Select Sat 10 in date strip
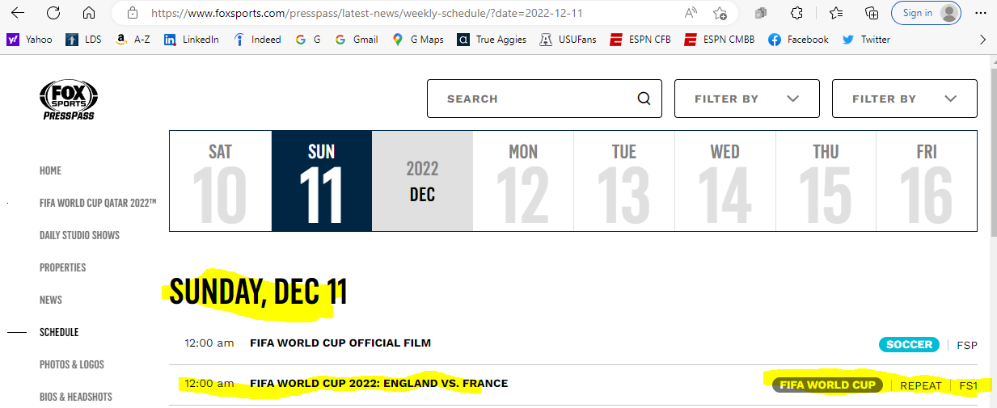 pyautogui.click(x=220, y=182)
